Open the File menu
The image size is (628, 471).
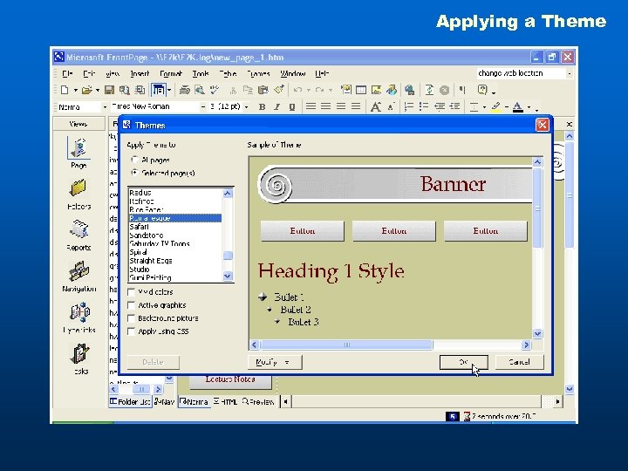(x=67, y=73)
